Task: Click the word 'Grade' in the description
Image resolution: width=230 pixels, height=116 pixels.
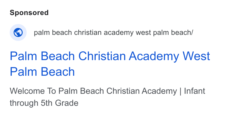Action: [67, 103]
